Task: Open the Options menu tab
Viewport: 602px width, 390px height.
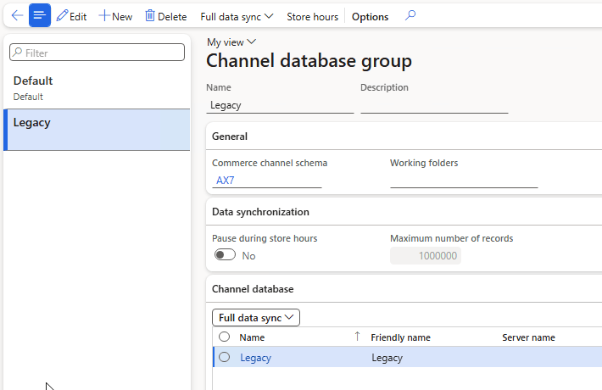Action: [370, 16]
